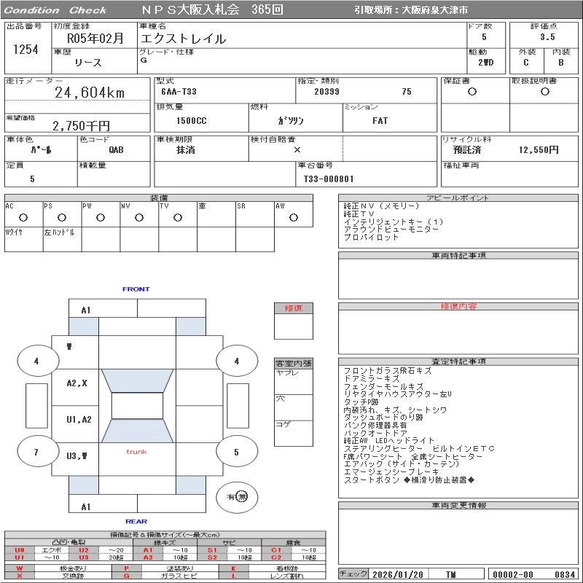Open the アピールポイント section header

459,198
